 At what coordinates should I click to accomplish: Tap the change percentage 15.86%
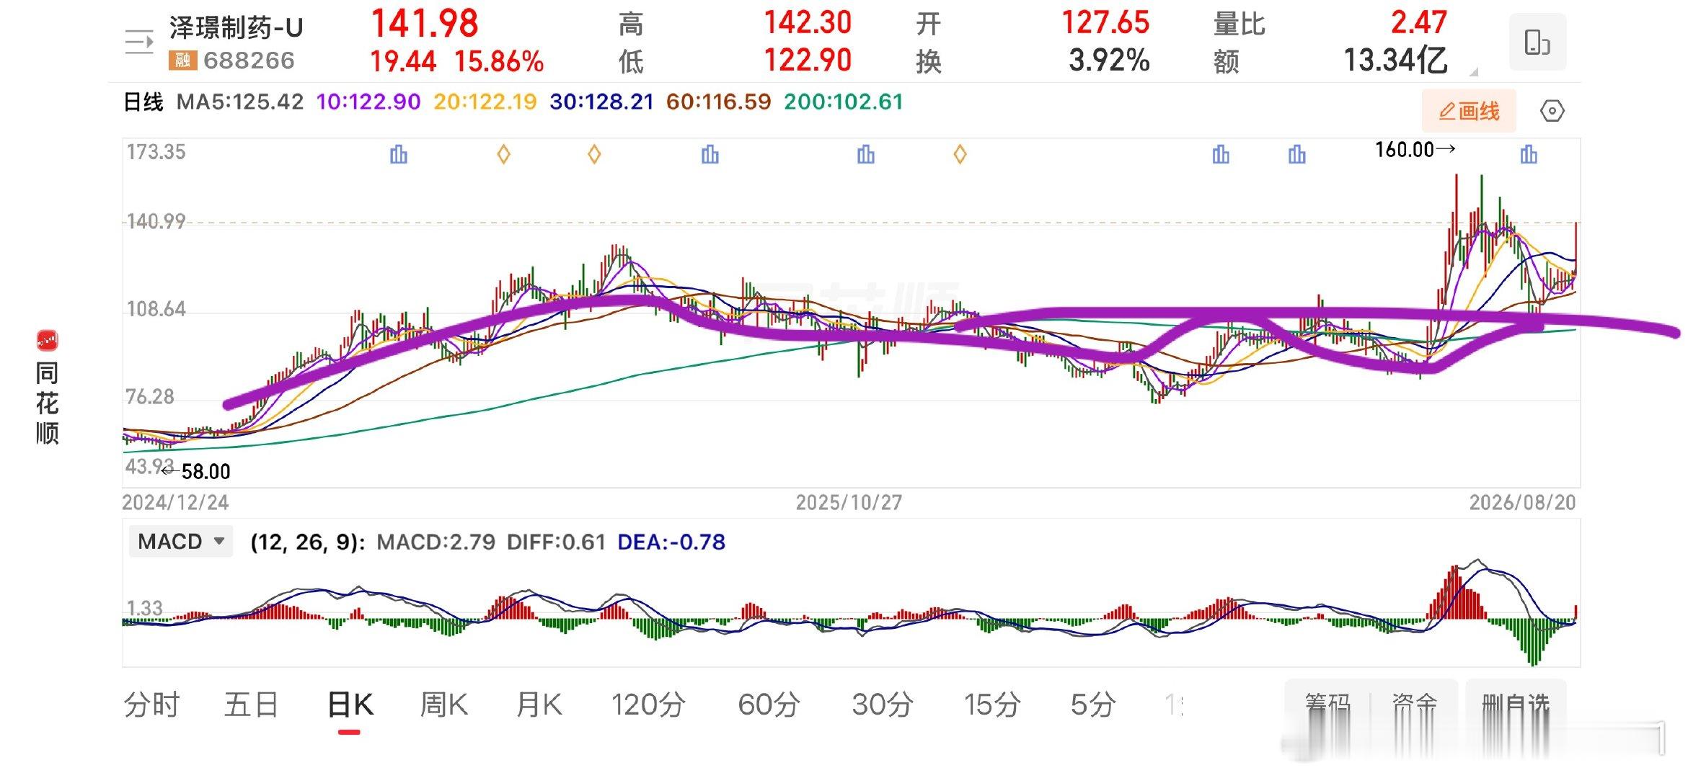point(499,62)
